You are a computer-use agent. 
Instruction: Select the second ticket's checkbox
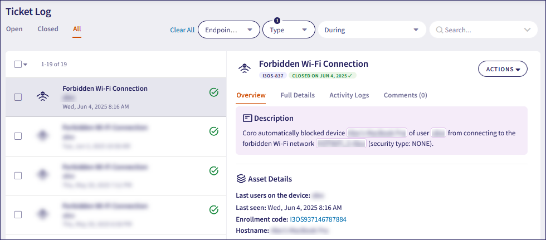pyautogui.click(x=18, y=136)
